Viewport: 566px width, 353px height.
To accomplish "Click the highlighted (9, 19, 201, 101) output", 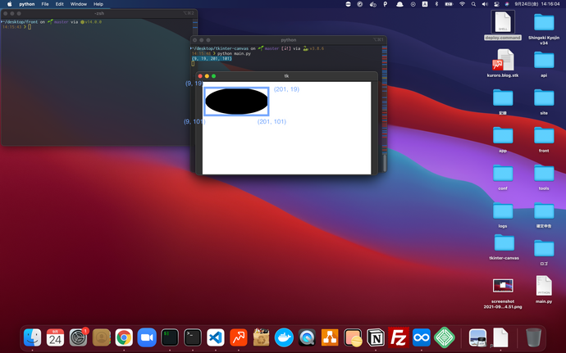I will [x=212, y=58].
